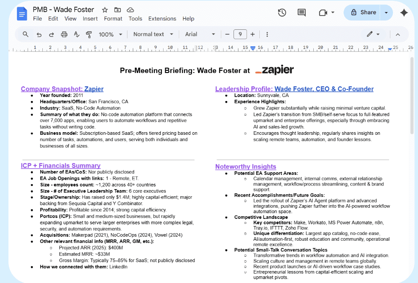Click the Share button
Image resolution: width=418 pixels, height=283 pixels.
pos(363,12)
